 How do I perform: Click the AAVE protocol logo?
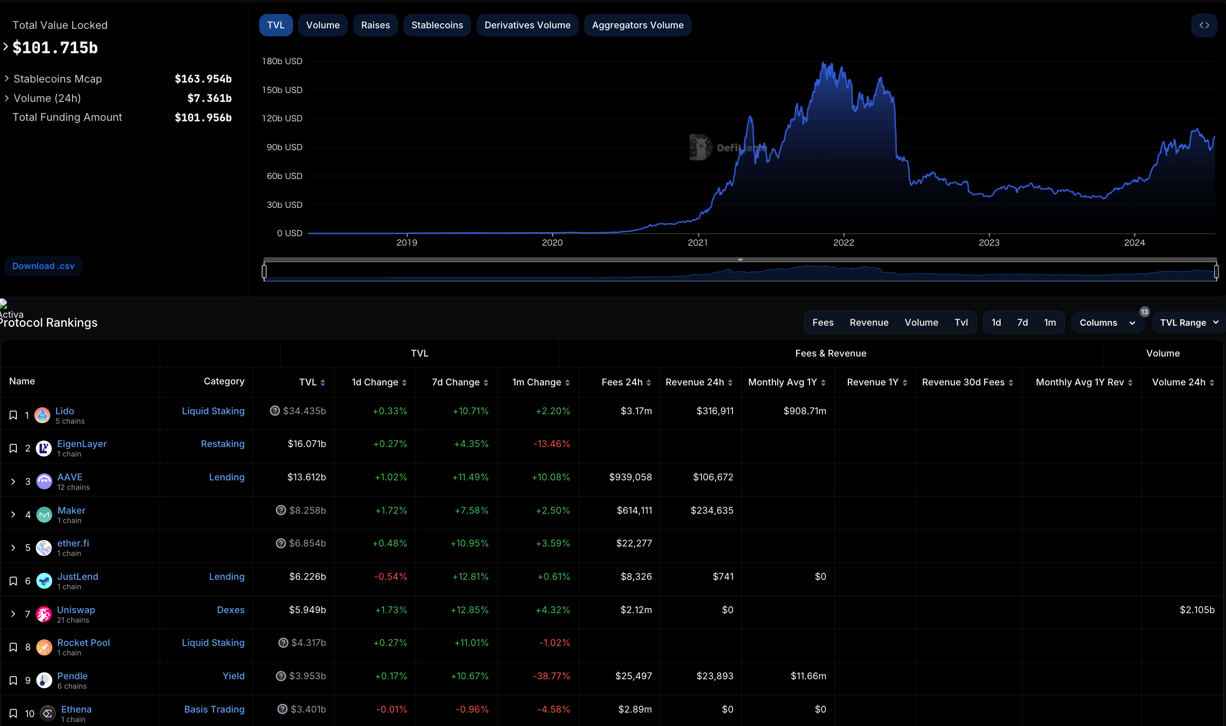click(44, 481)
